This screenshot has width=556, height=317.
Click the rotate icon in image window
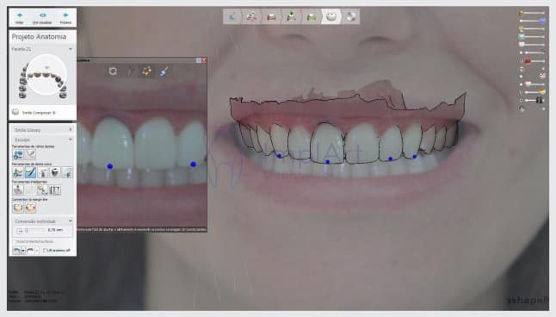[x=113, y=71]
